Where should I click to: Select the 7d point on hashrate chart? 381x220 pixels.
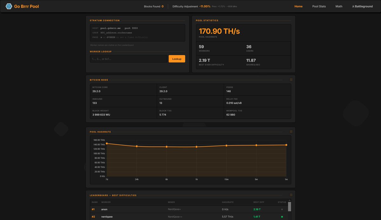[x=107, y=143]
